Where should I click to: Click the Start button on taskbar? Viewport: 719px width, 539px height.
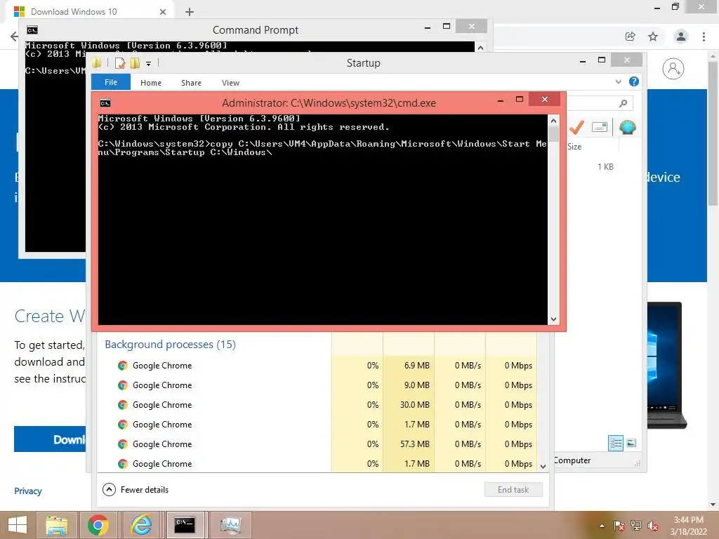click(x=18, y=525)
